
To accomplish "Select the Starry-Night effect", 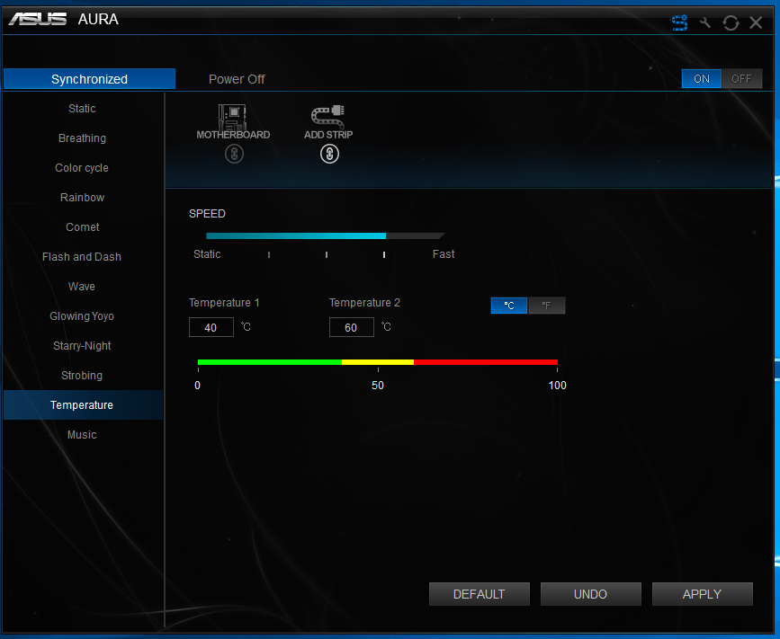I will [x=82, y=346].
